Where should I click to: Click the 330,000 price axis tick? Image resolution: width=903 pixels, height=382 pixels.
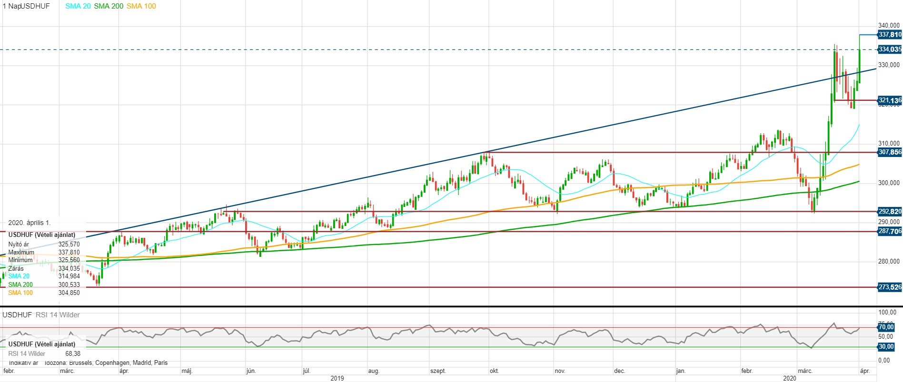[889, 65]
